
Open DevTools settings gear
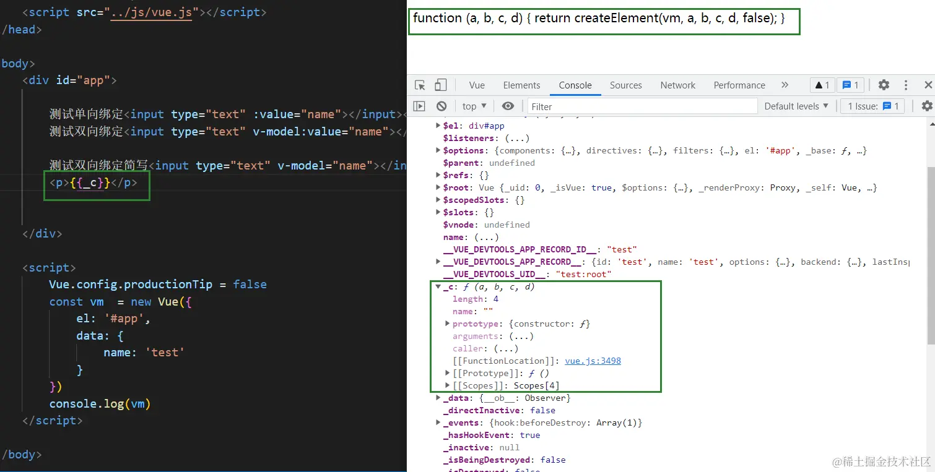[x=884, y=85]
